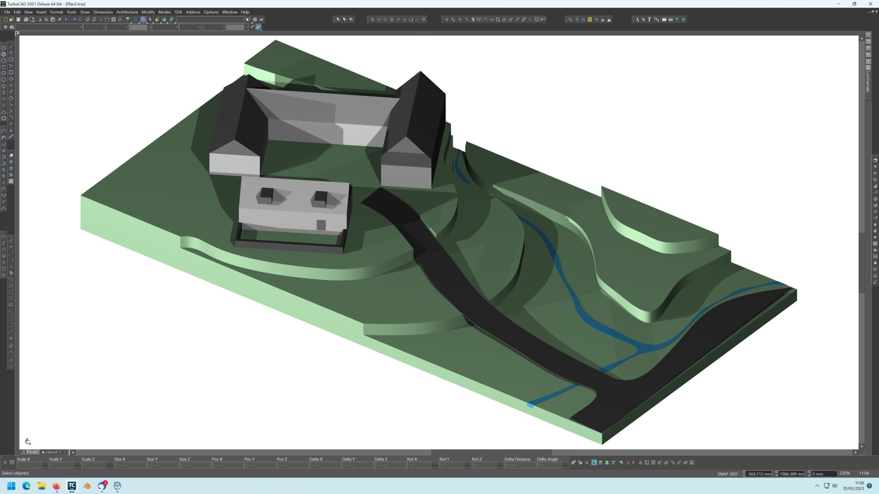Screen dimensions: 879x494
Task: Switch to the Layout 1 tab
Action: click(53, 452)
